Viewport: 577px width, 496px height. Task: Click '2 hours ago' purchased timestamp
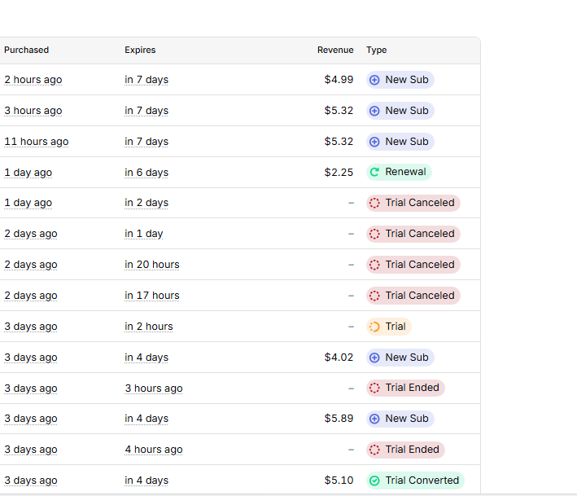tap(33, 80)
